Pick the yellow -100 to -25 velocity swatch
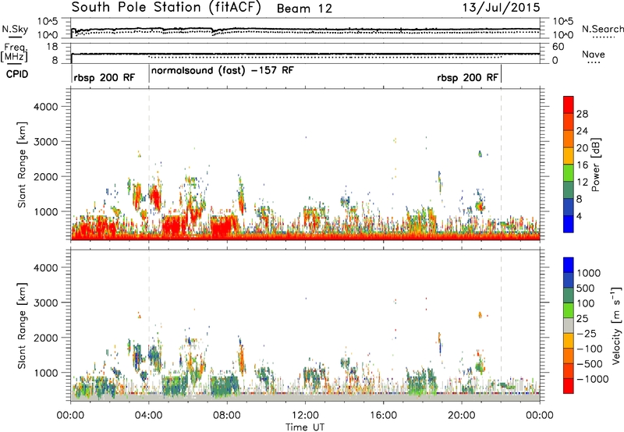 (569, 341)
